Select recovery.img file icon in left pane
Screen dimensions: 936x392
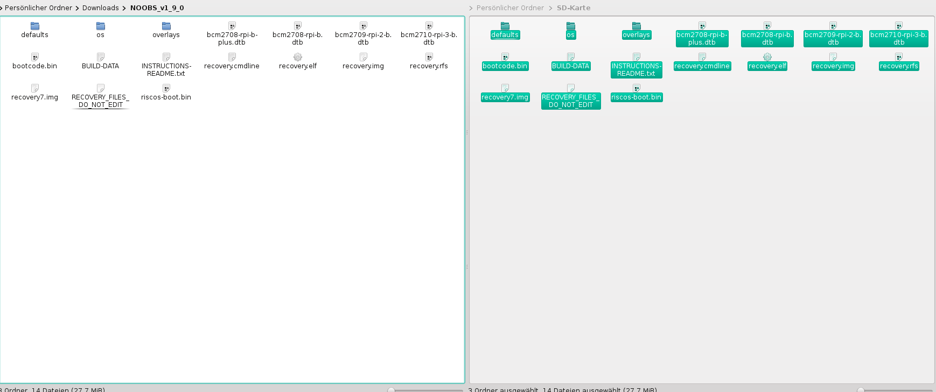click(x=364, y=57)
